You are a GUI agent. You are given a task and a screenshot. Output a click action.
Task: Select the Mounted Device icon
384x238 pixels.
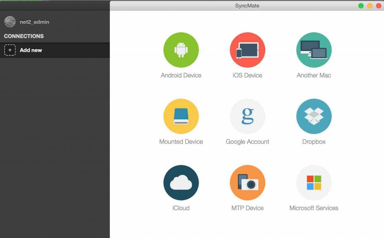coord(181,116)
